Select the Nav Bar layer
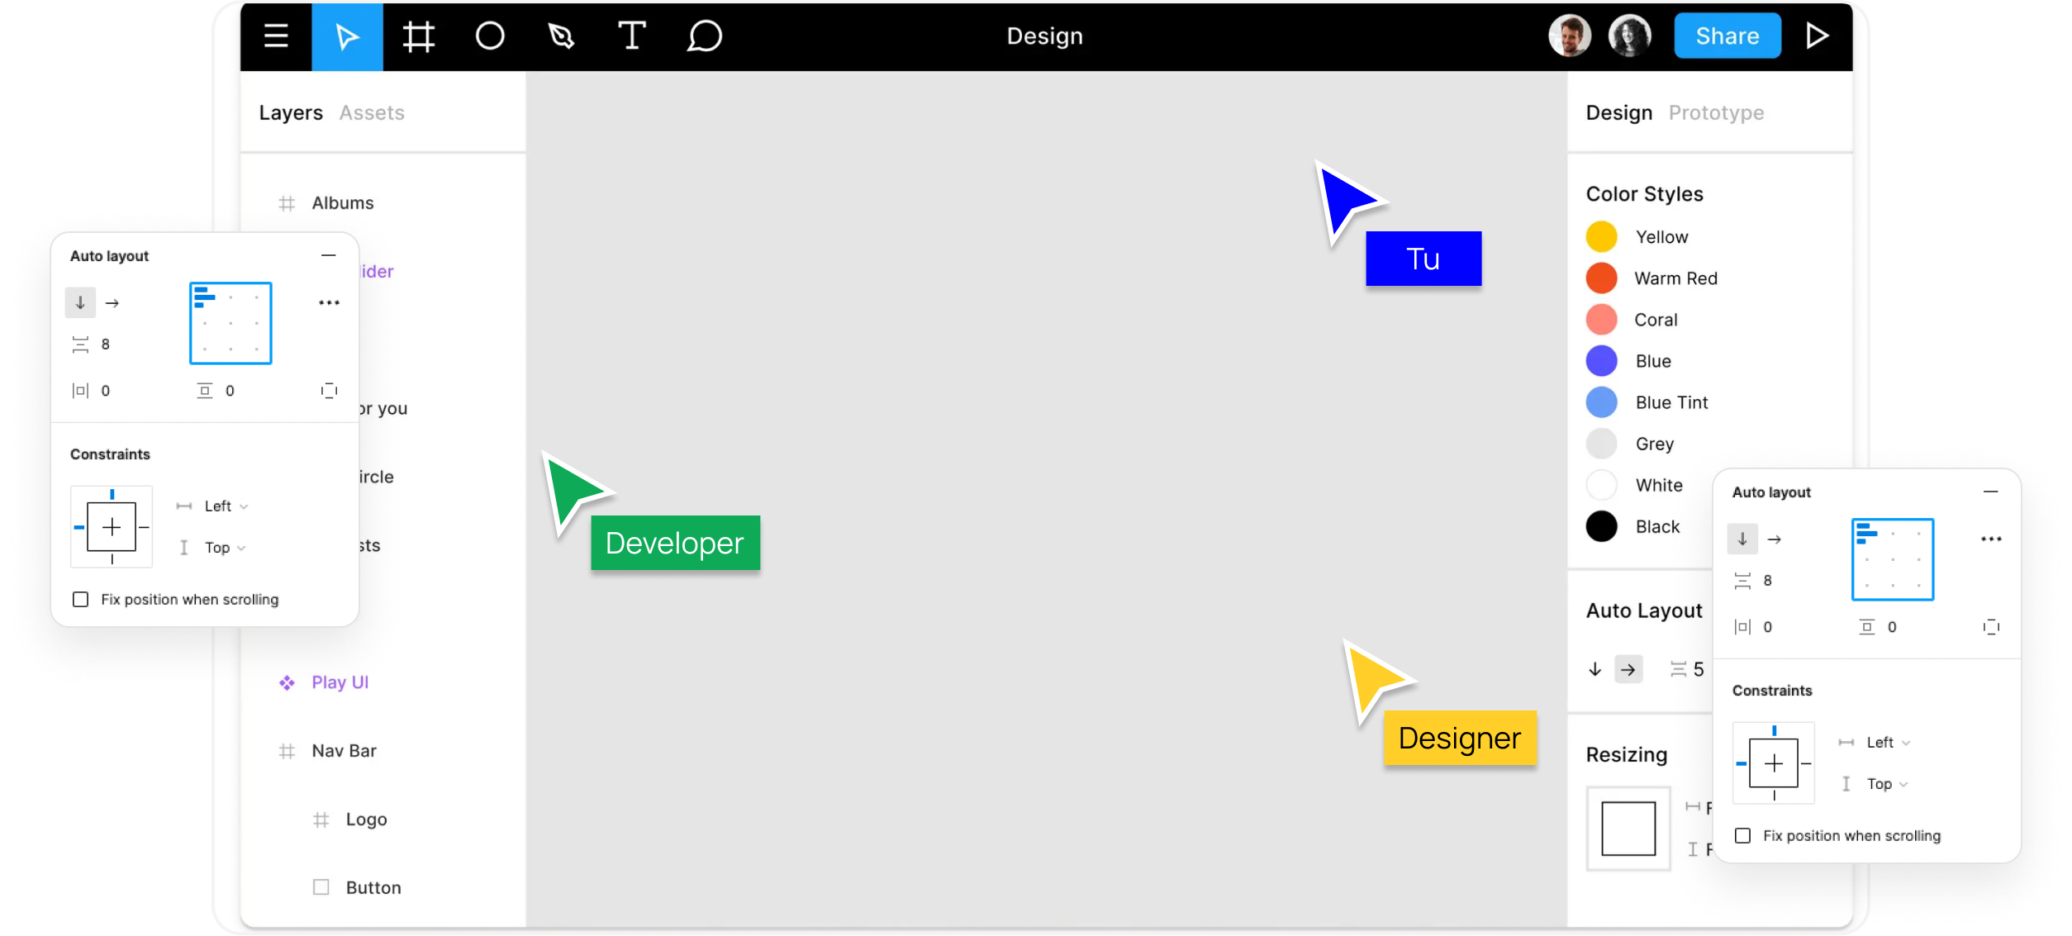Viewport: 2072px width, 936px height. click(345, 751)
